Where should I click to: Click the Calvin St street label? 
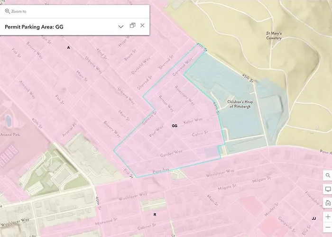200,134
